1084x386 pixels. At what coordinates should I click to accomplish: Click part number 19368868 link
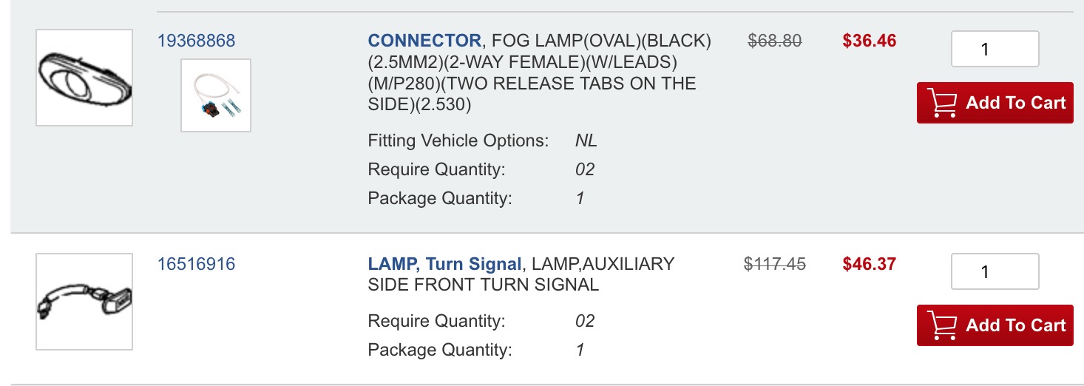196,41
